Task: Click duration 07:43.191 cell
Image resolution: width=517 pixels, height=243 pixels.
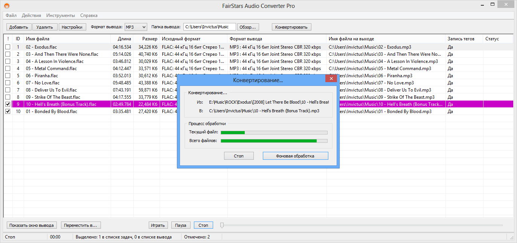Action: tap(122, 90)
